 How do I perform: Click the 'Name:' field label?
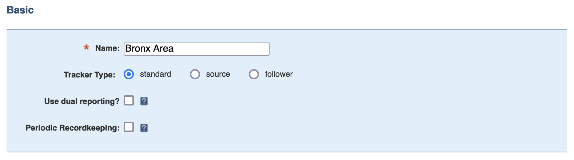click(107, 48)
